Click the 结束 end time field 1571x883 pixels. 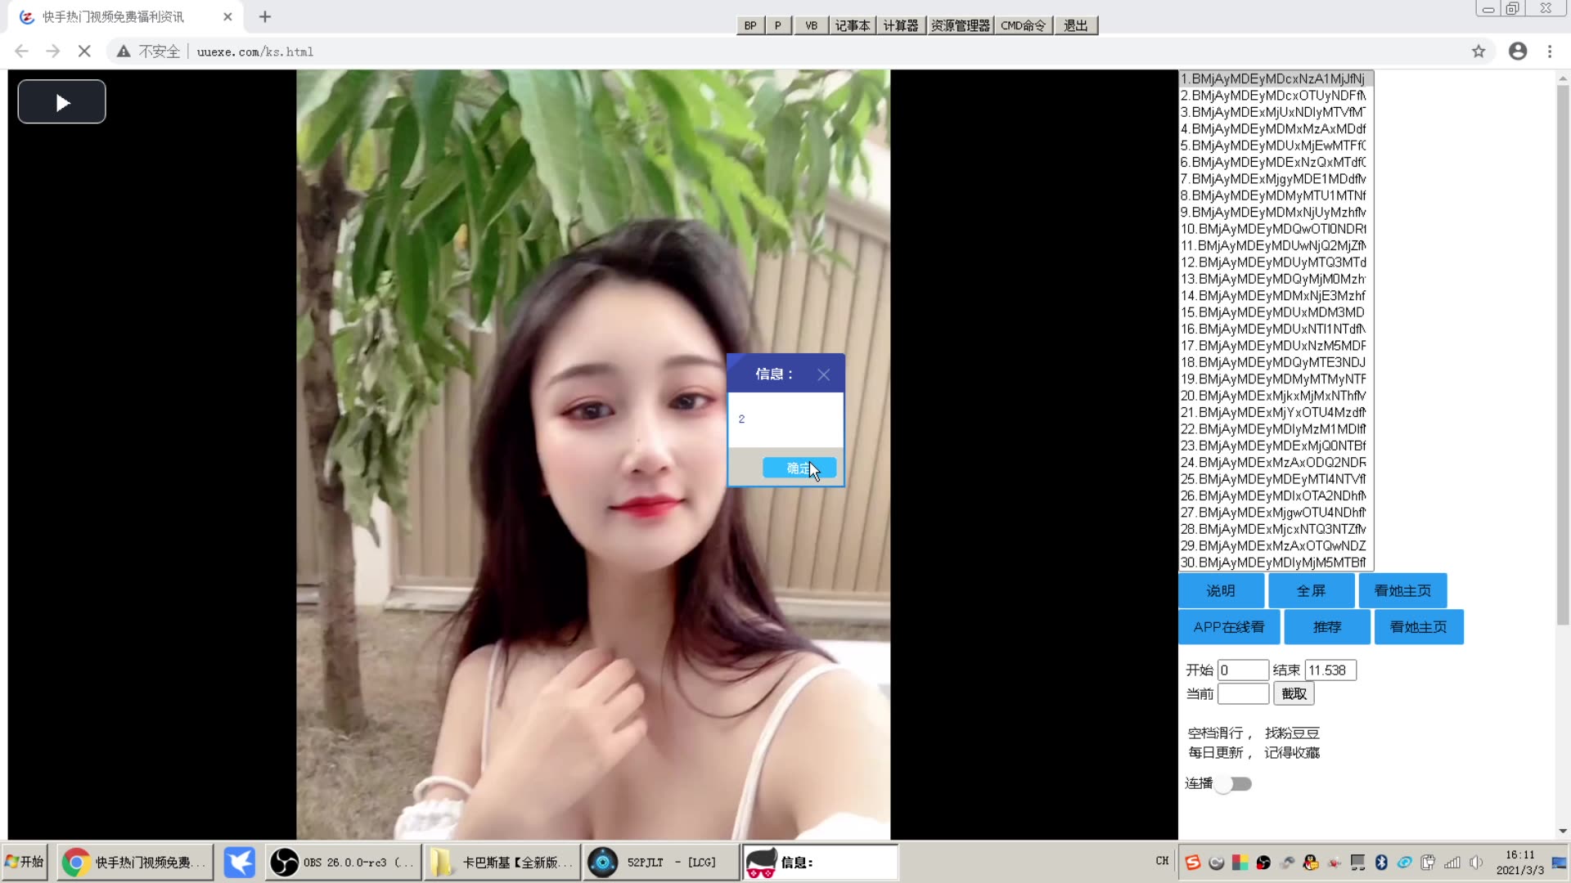[x=1330, y=670]
